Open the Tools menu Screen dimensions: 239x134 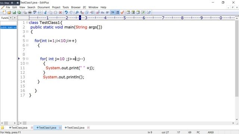pyautogui.click(x=66, y=7)
